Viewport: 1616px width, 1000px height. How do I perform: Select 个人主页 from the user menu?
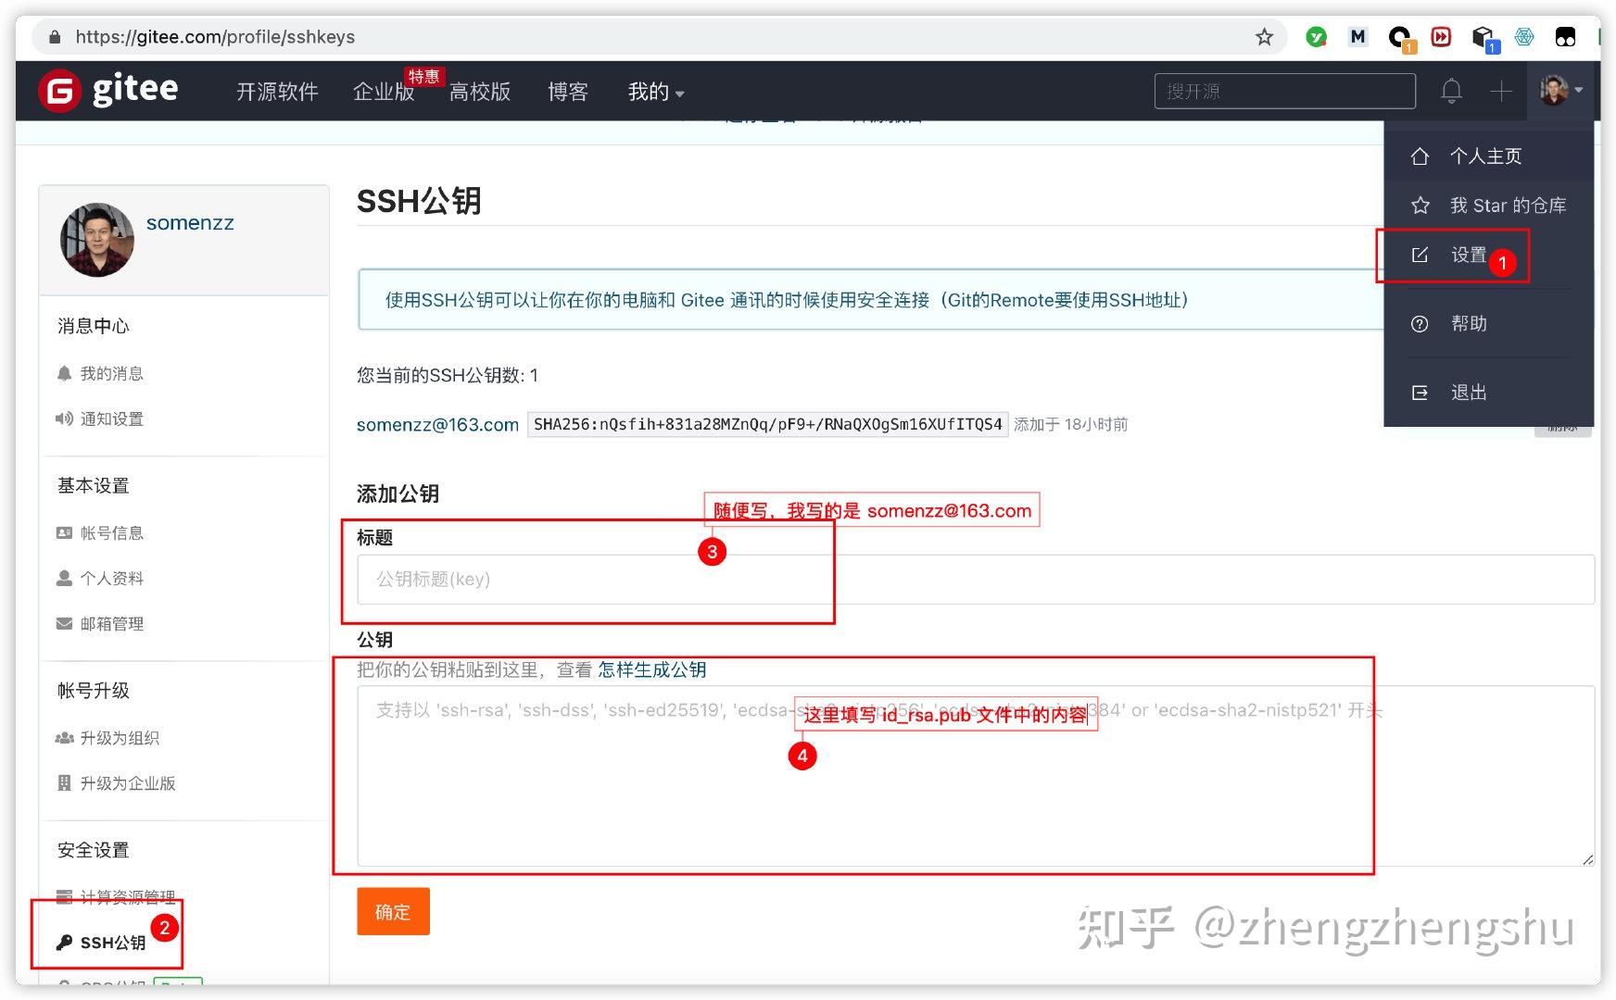click(x=1485, y=156)
